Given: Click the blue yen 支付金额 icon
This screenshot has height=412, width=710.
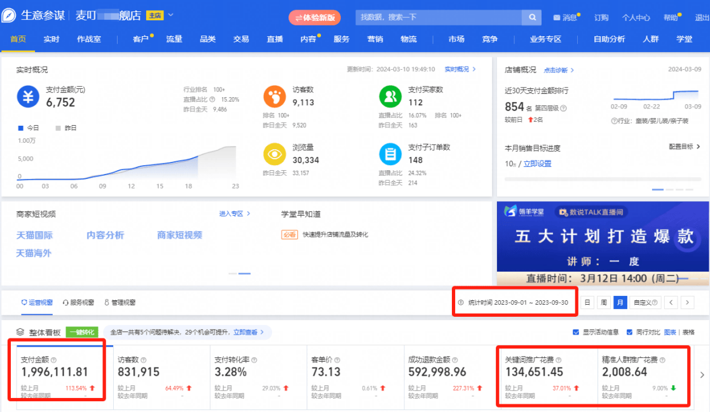Looking at the screenshot, I should coord(28,96).
